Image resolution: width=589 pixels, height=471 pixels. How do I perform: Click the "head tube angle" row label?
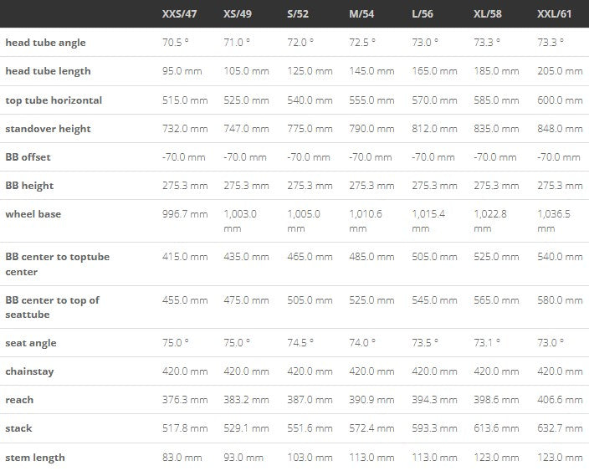coord(45,43)
